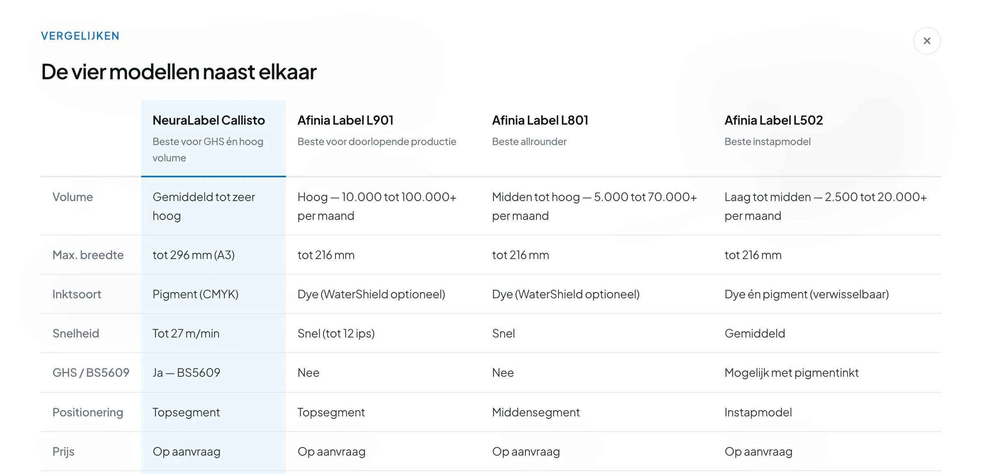Click 'Topsegment' in the L901 column
The image size is (982, 474).
pyautogui.click(x=331, y=412)
